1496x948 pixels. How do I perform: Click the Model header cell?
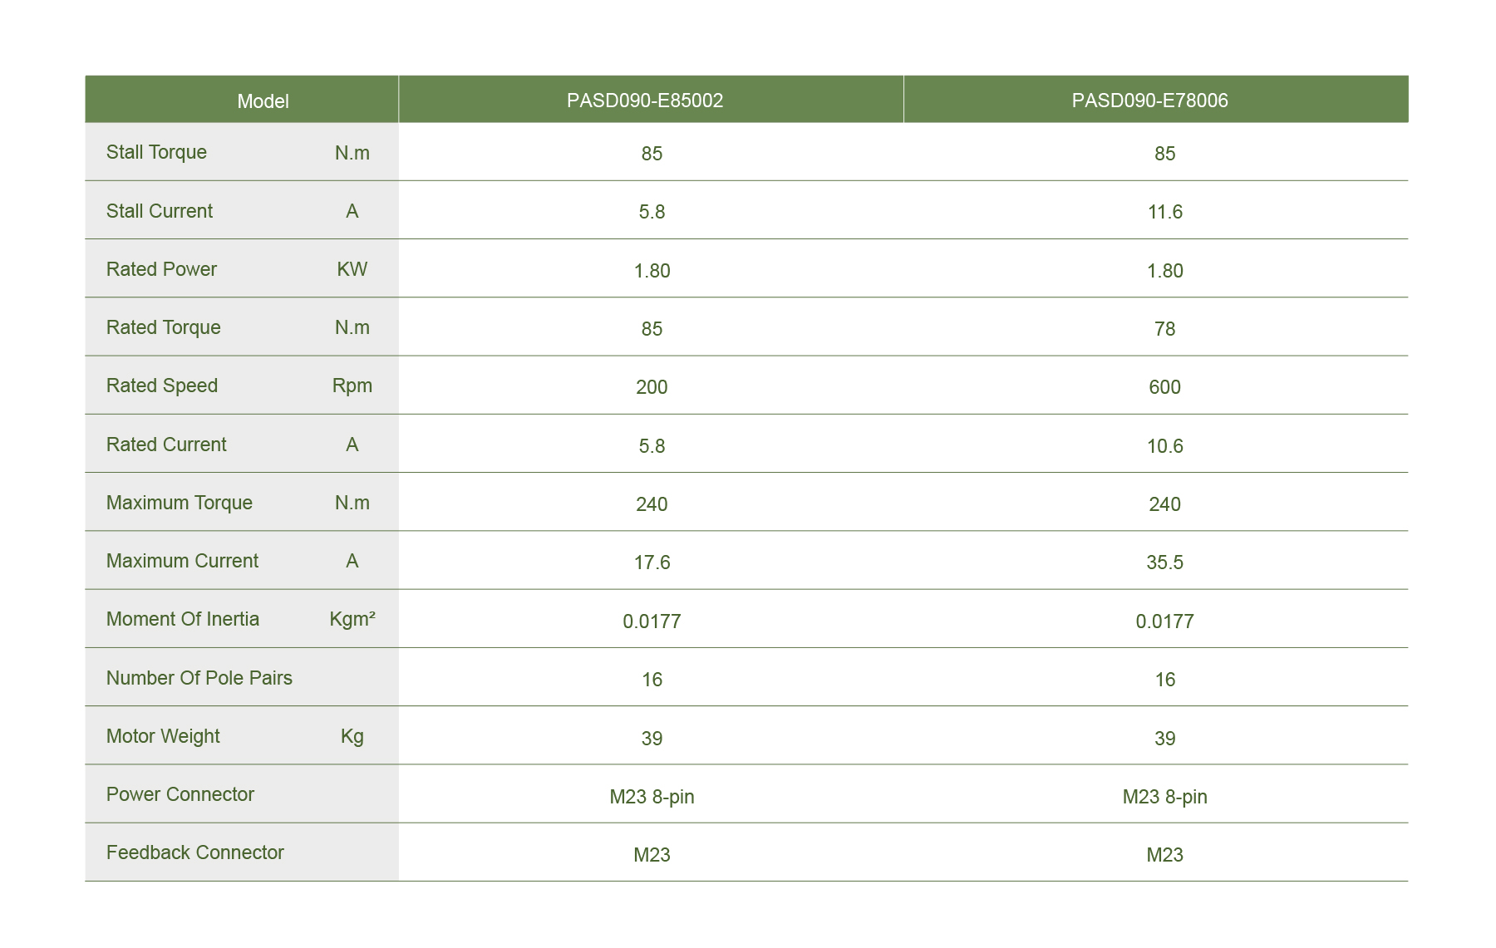coord(263,101)
